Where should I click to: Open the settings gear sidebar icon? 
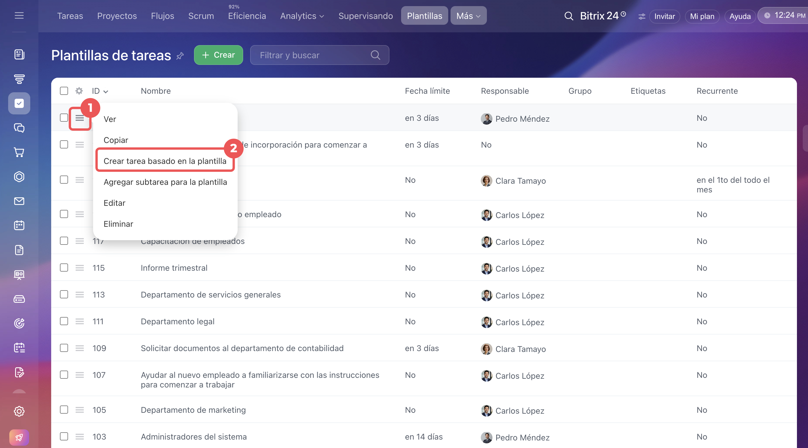click(x=19, y=411)
